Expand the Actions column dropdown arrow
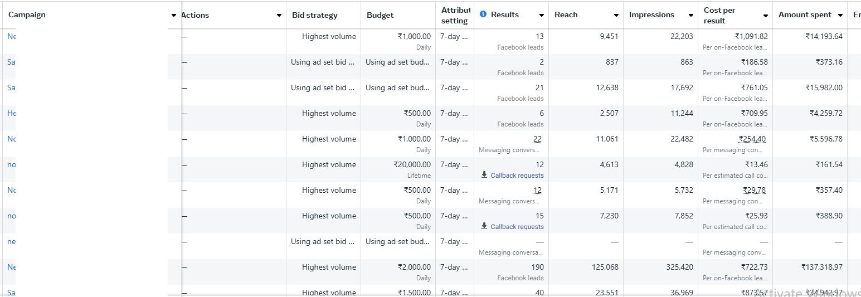The height and width of the screenshot is (297, 861). pos(279,16)
